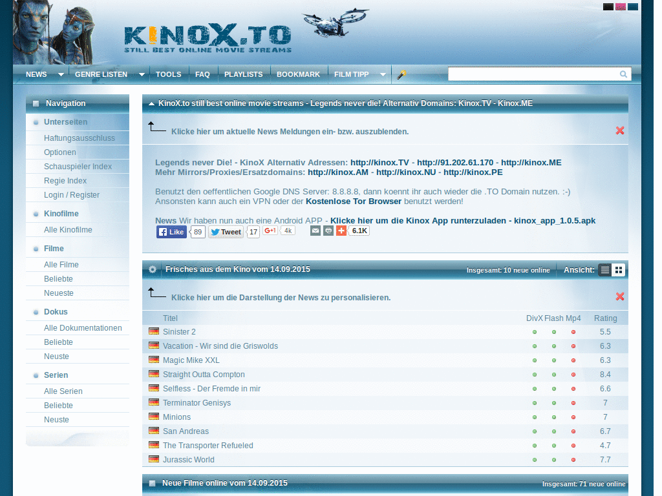Open Schauspieler Index link
This screenshot has width=662, height=496.
pyautogui.click(x=78, y=167)
